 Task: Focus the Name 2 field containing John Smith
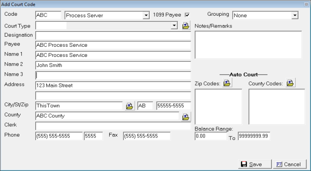pos(113,65)
